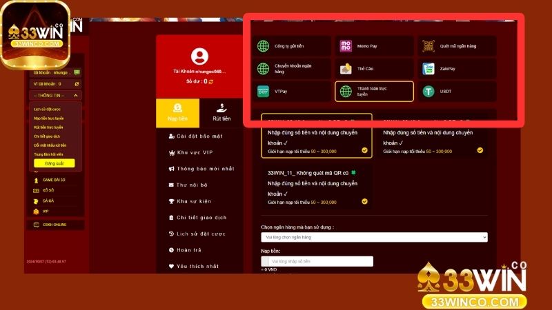The height and width of the screenshot is (310, 552).
Task: Select the first 33WIN deposit channel card
Action: (317, 136)
